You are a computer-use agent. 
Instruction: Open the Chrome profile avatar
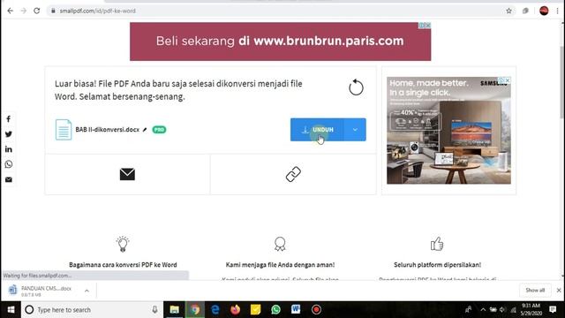pos(544,11)
